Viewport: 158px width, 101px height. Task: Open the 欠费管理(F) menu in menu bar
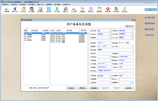pos(49,4)
